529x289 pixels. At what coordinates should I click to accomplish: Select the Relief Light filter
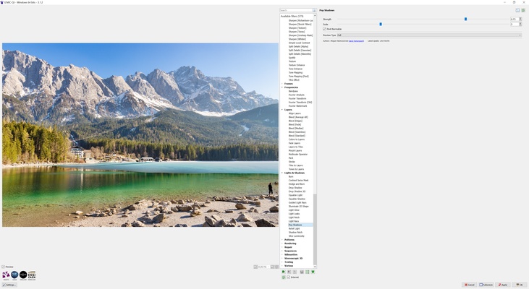[x=294, y=228]
